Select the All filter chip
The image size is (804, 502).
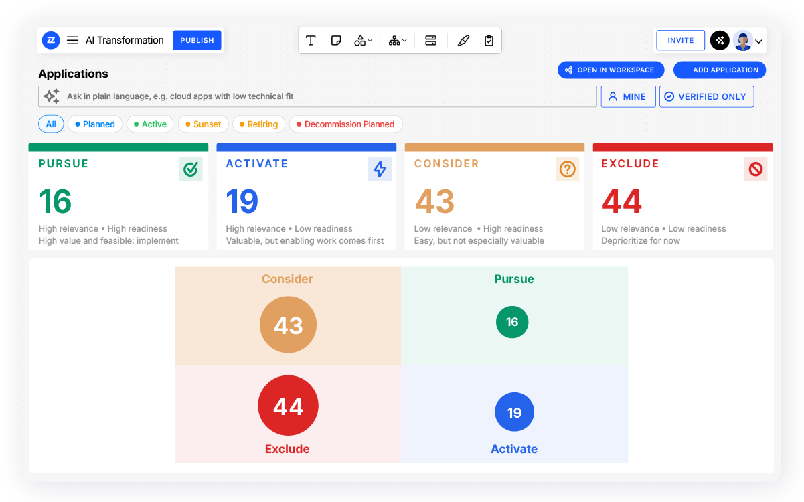[51, 124]
